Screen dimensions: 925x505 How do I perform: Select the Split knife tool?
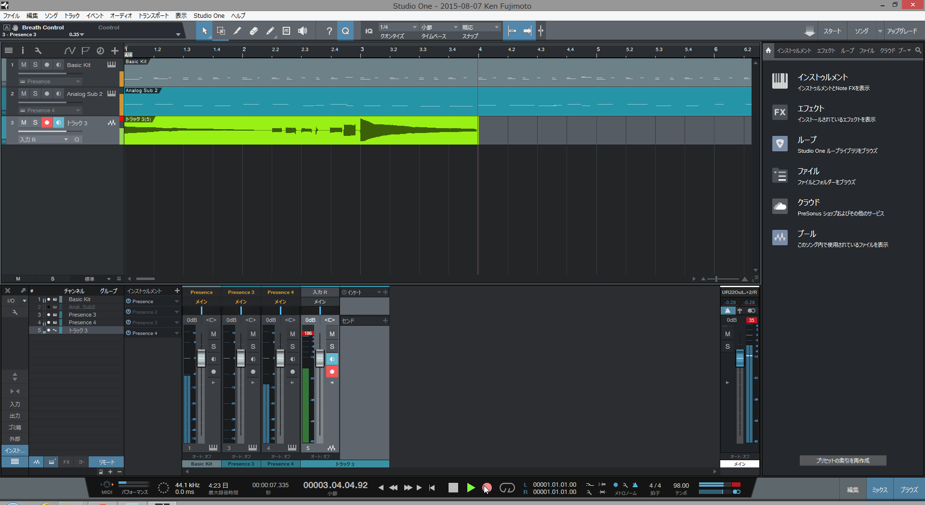point(238,31)
